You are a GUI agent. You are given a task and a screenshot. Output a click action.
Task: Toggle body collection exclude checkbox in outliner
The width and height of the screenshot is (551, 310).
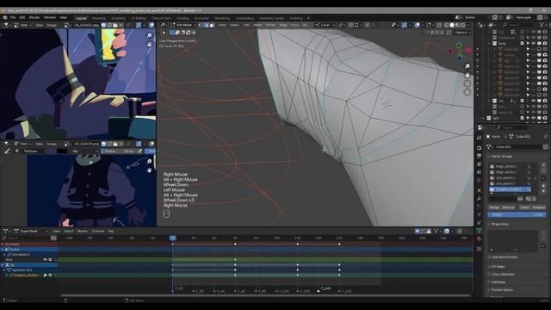523,44
